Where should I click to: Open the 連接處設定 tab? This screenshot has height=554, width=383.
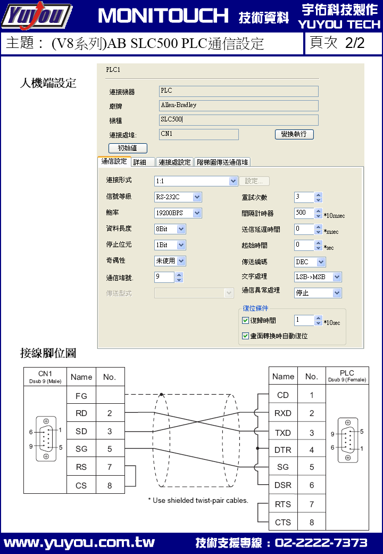click(x=174, y=162)
